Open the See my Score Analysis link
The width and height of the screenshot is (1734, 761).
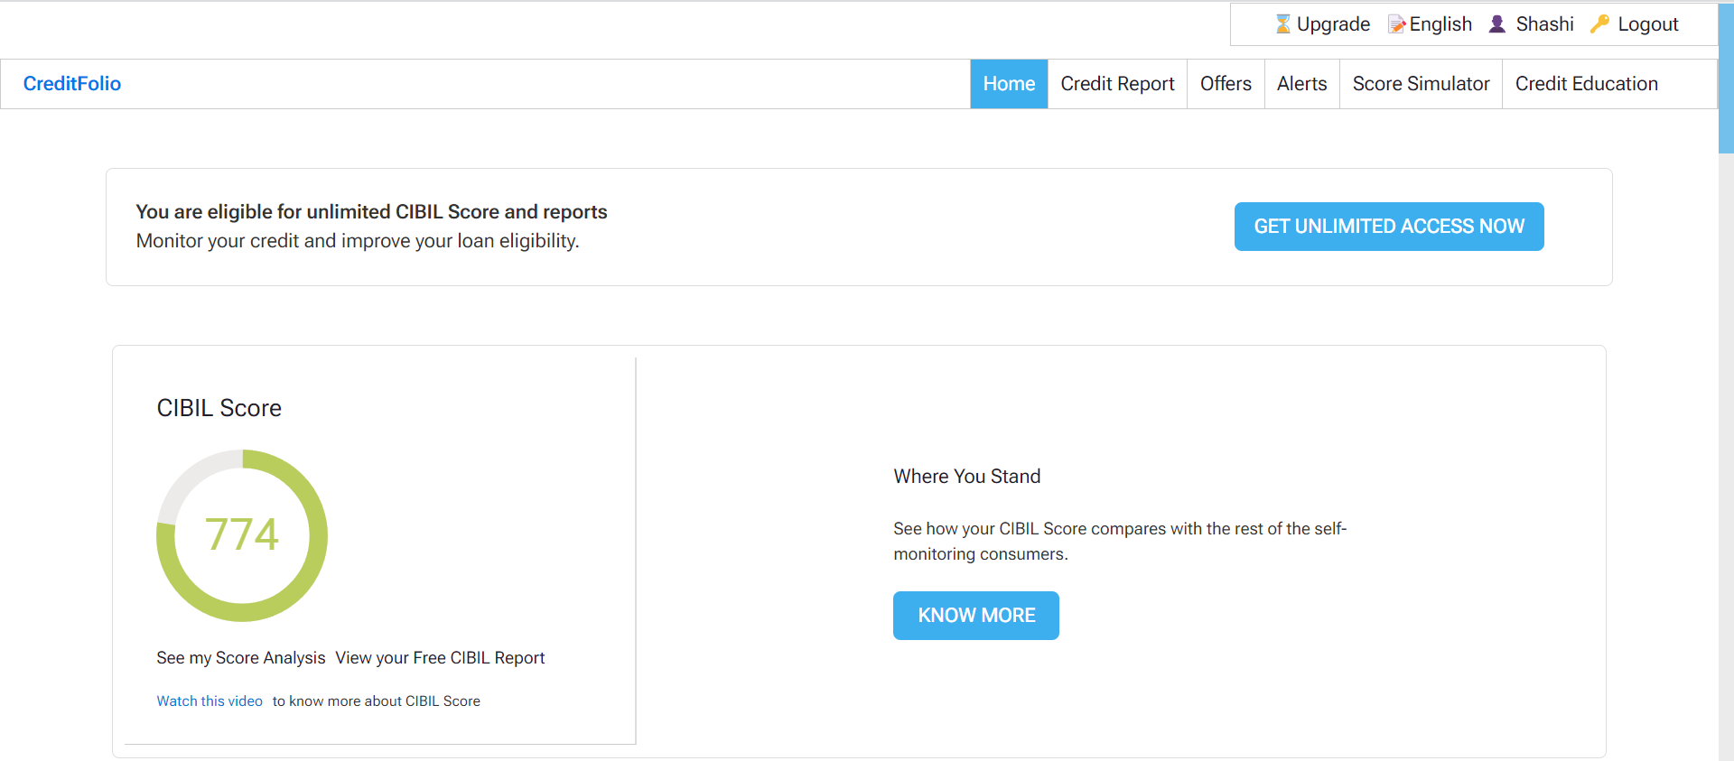[x=241, y=658]
